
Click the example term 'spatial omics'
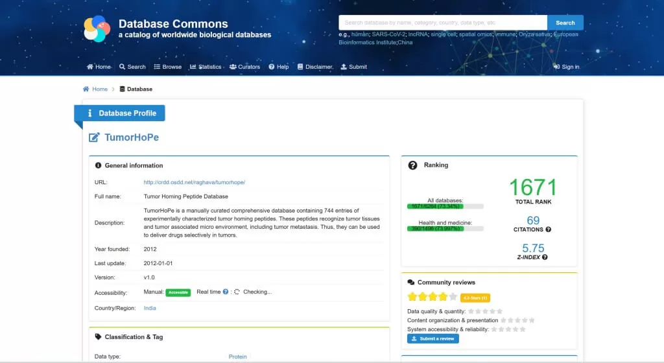coord(475,34)
